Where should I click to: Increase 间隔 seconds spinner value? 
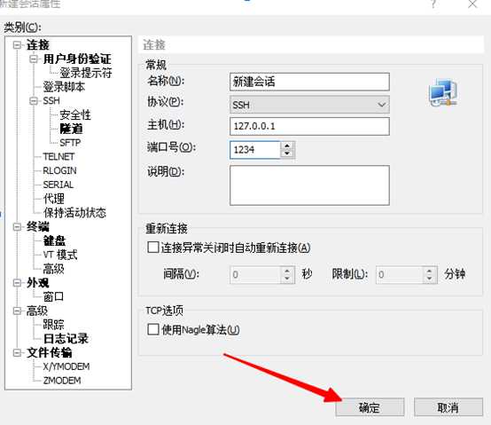pos(287,271)
